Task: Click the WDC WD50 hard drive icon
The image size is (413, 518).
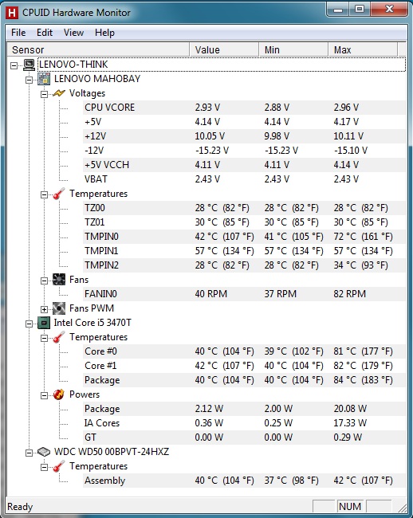Action: (44, 452)
